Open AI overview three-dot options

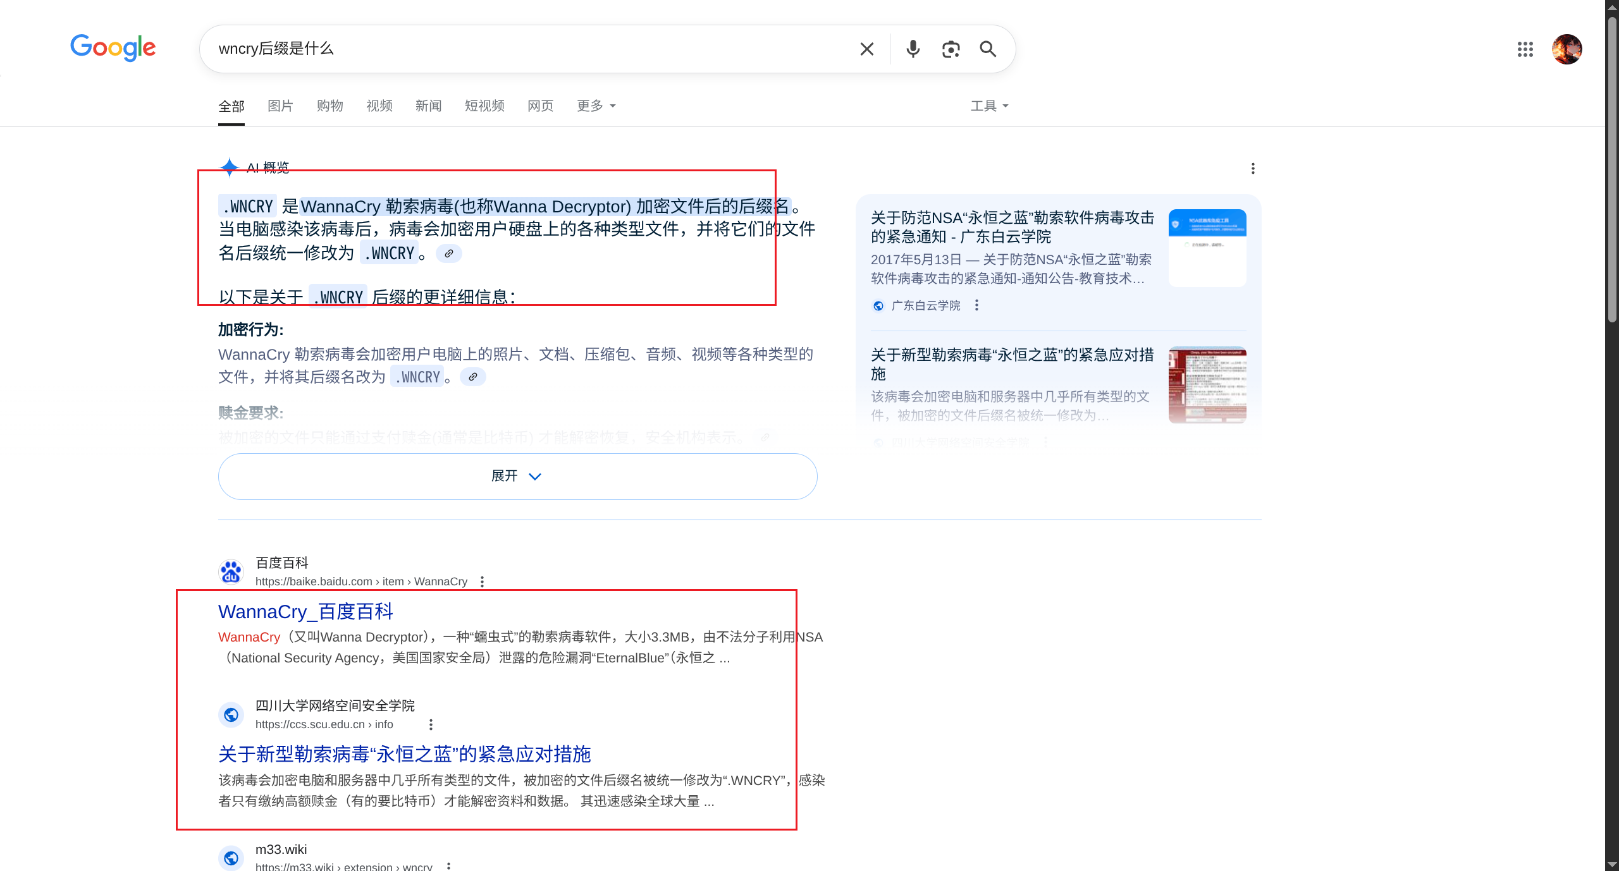(x=1252, y=169)
